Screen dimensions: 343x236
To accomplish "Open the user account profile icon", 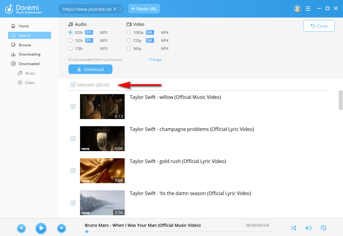I will [297, 9].
